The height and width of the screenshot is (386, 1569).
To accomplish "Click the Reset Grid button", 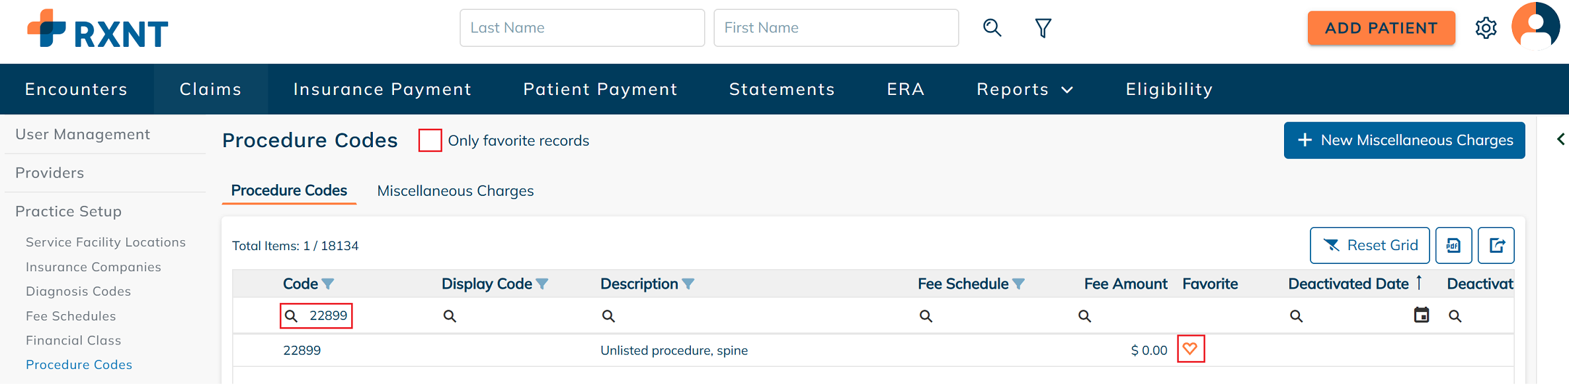I will (1369, 245).
